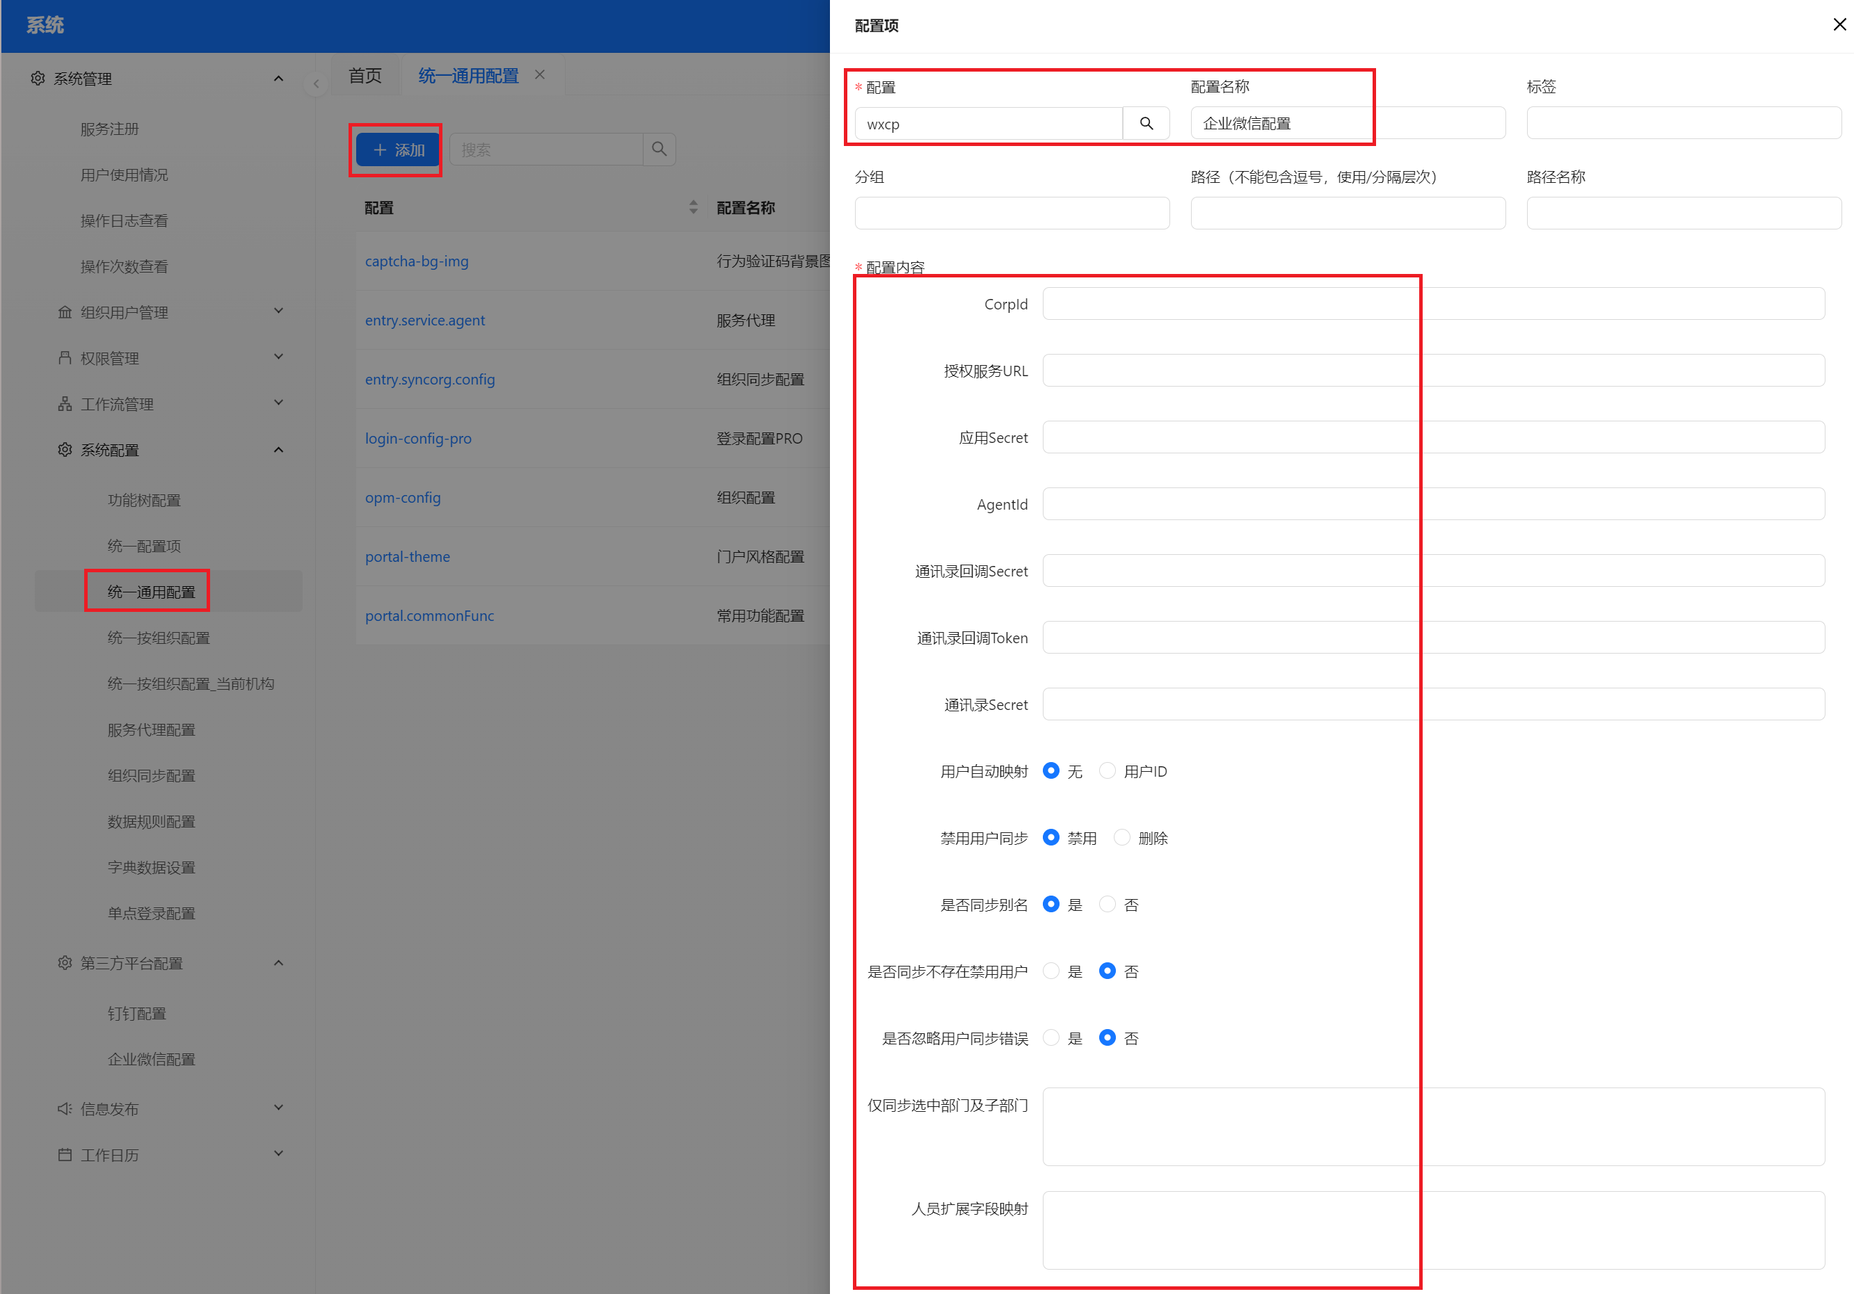Viewport: 1854px width, 1294px height.
Task: Open opm-config link
Action: pos(403,498)
